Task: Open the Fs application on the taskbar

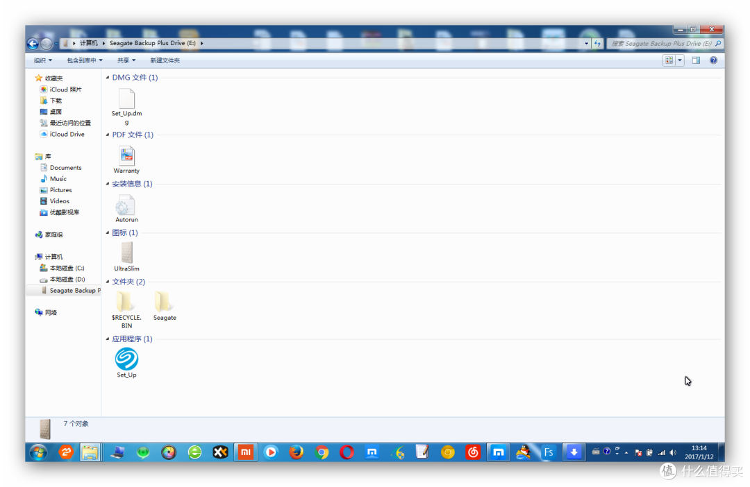Action: (549, 452)
